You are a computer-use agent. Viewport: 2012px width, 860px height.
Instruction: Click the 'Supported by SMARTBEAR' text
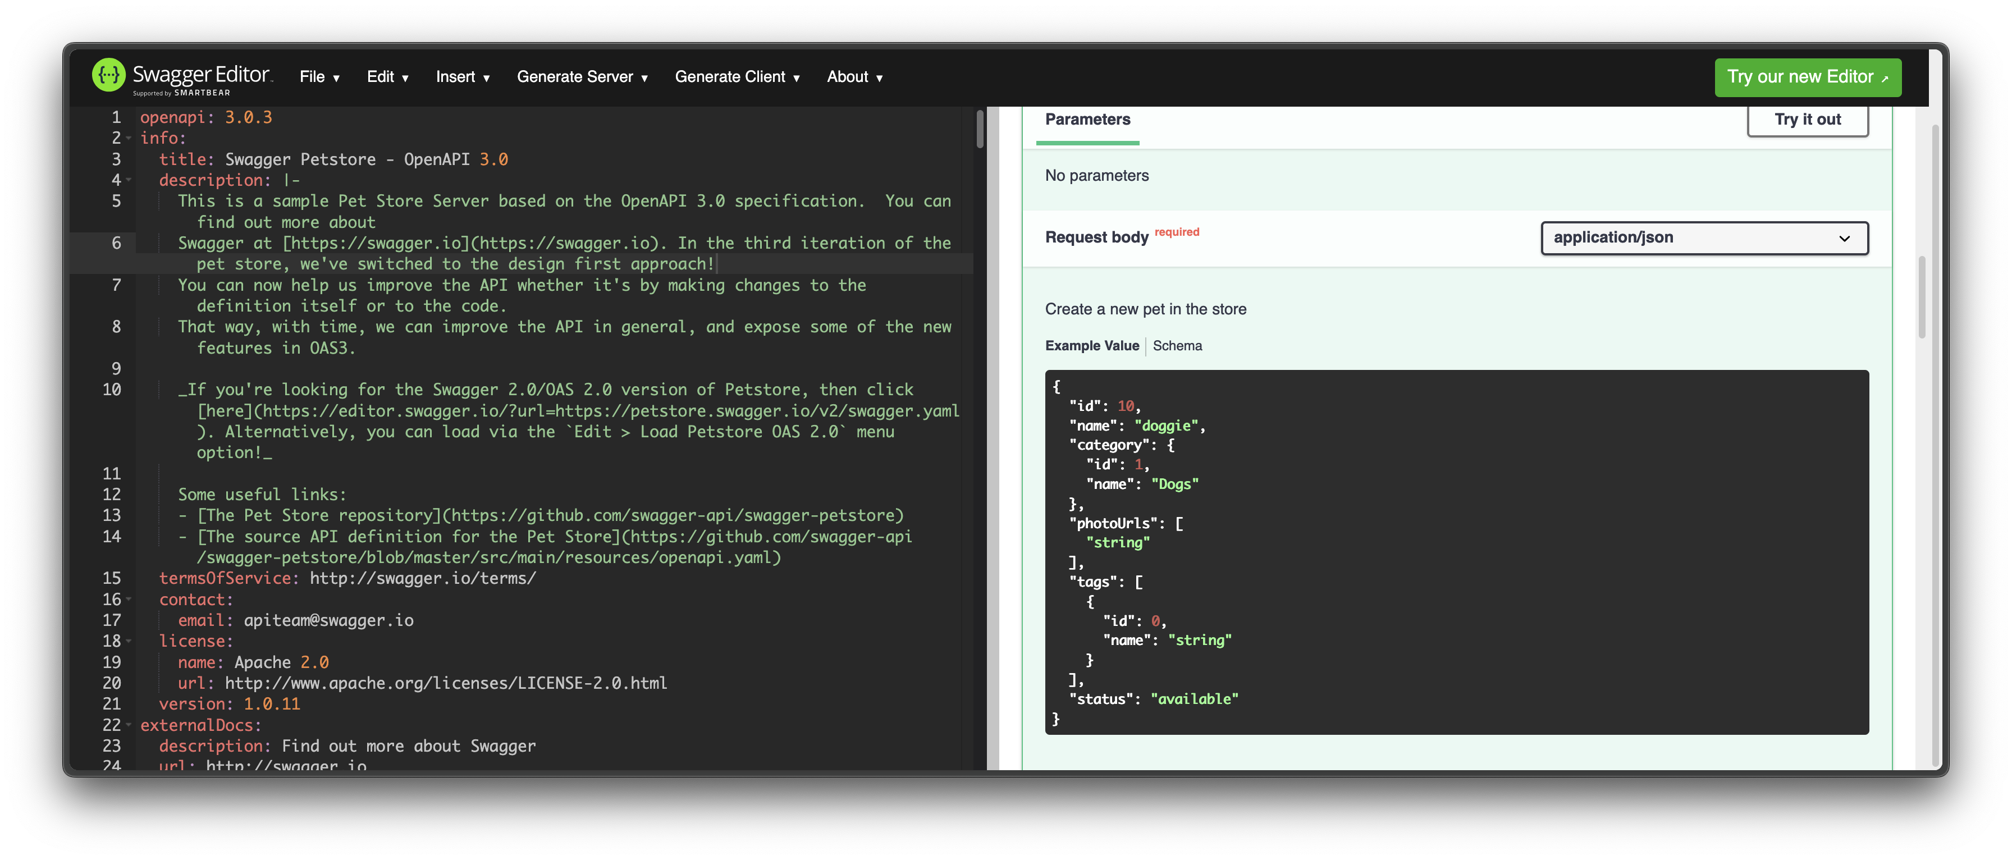(x=181, y=93)
